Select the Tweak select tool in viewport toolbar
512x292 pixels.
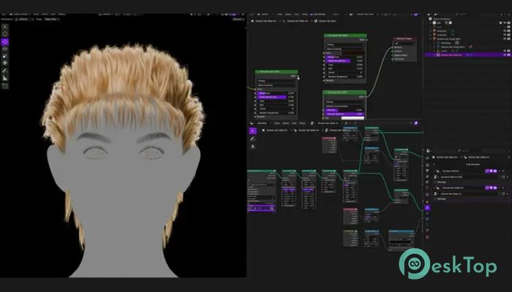pyautogui.click(x=5, y=27)
